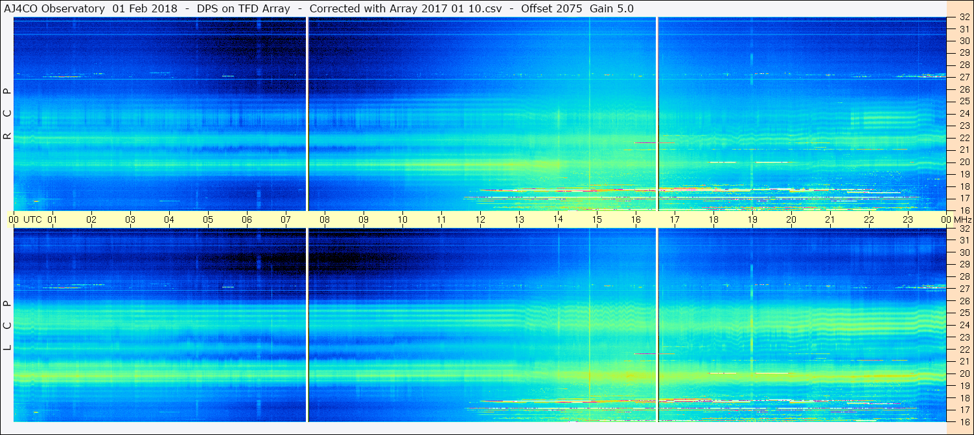Click 29 MHz label of LCP frequency scale
Viewport: 974px width, 435px height.
click(x=964, y=264)
